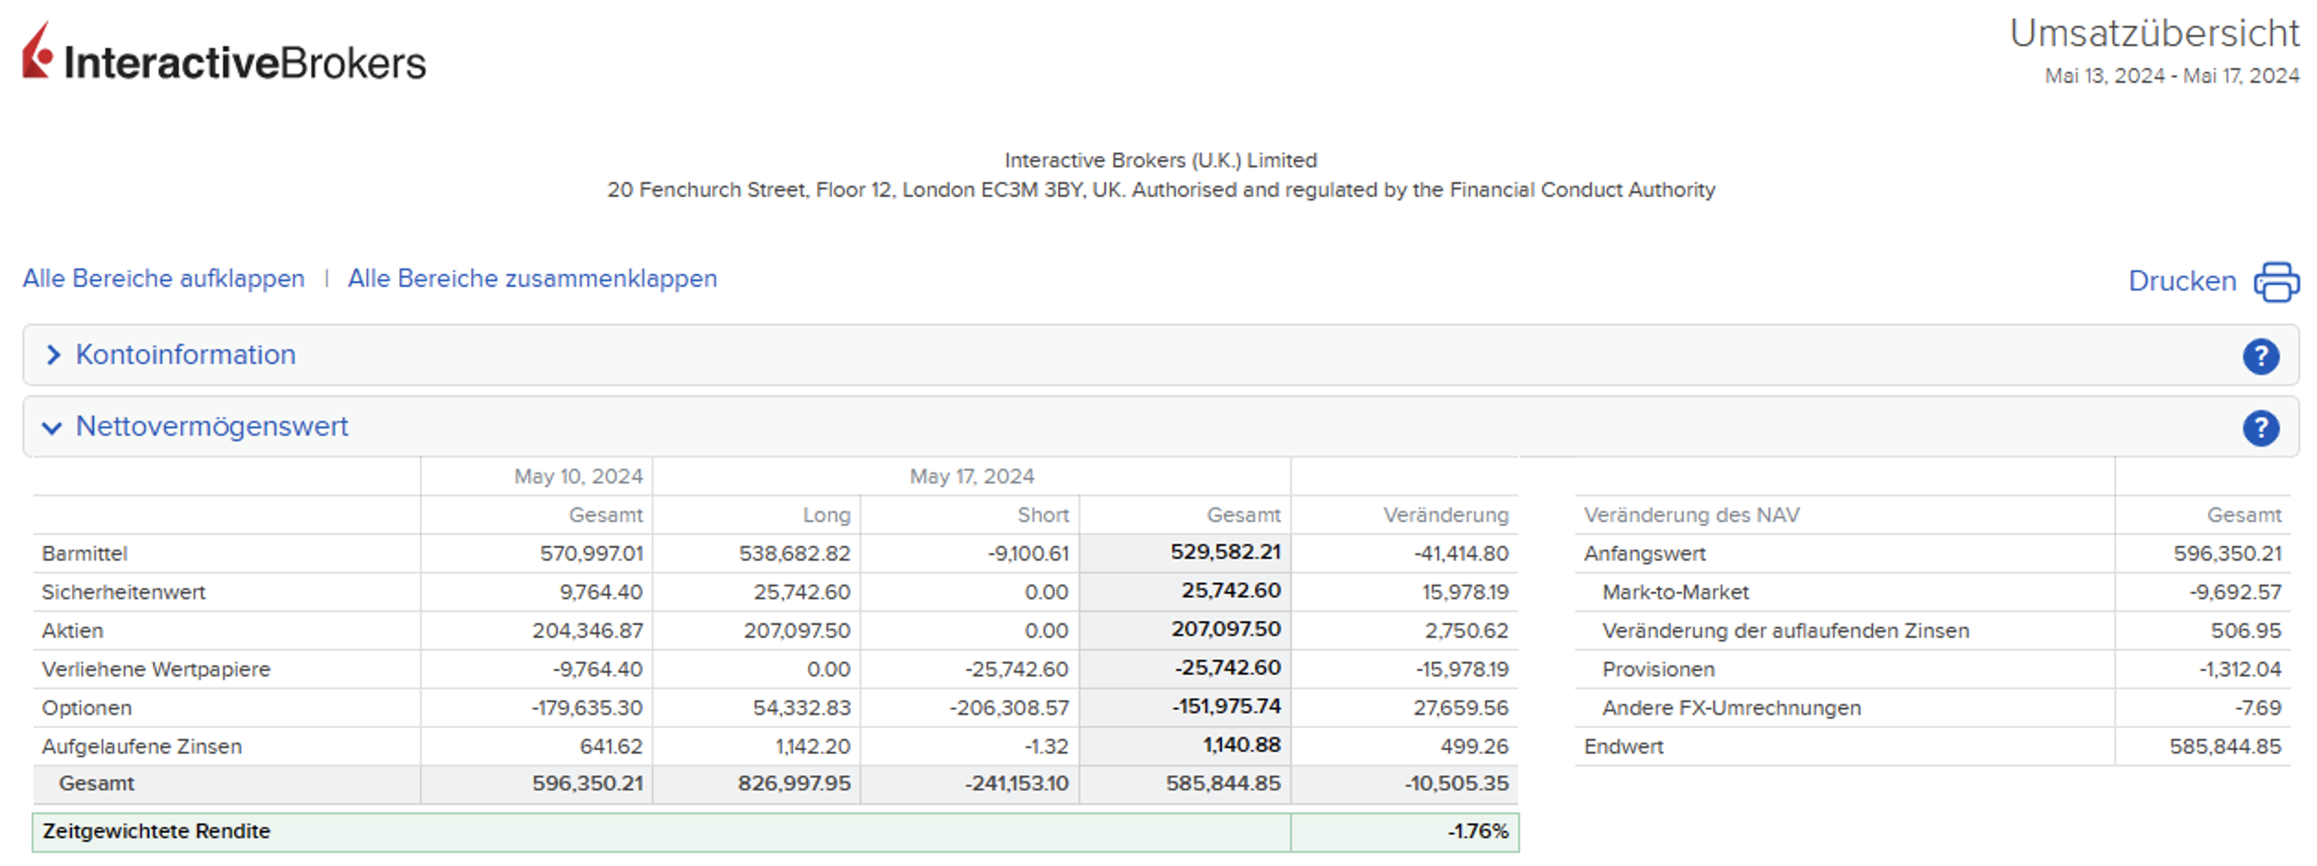Click Barmittel change -41,414.80
This screenshot has height=866, width=2317.
1461,553
